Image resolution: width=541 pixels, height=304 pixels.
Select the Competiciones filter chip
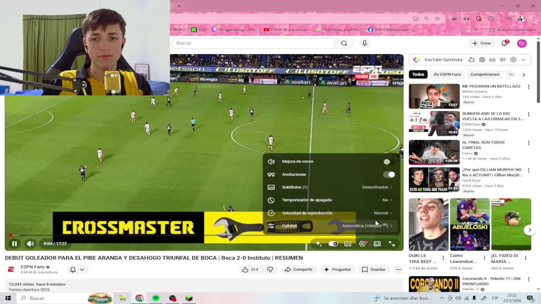pos(485,74)
